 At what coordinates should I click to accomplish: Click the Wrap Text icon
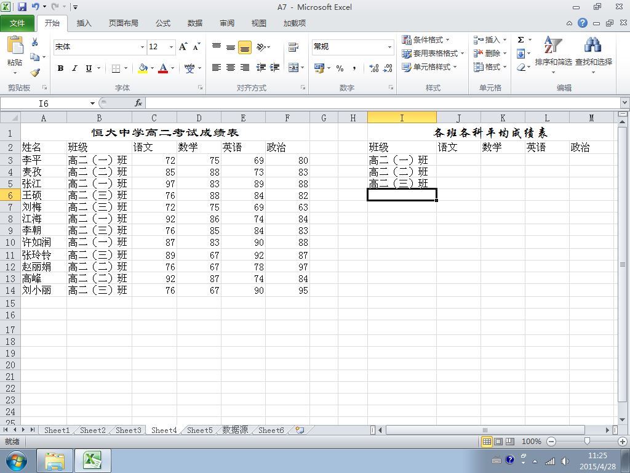(293, 47)
